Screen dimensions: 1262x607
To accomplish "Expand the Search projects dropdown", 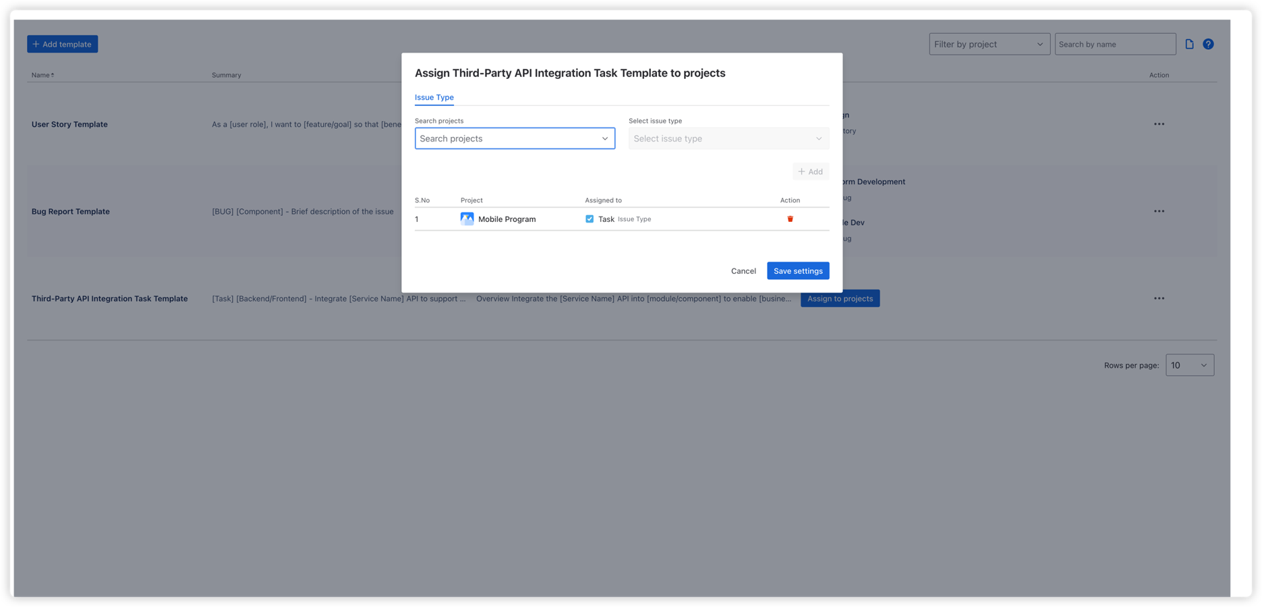I will point(604,138).
